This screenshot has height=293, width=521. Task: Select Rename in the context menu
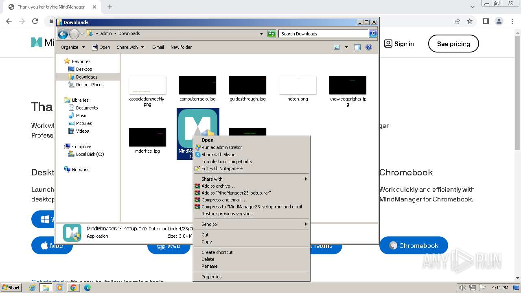pos(251,266)
